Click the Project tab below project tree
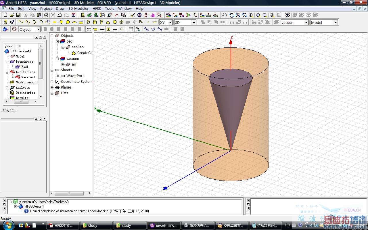Image resolution: width=368 pixels, height=230 pixels. pyautogui.click(x=9, y=110)
